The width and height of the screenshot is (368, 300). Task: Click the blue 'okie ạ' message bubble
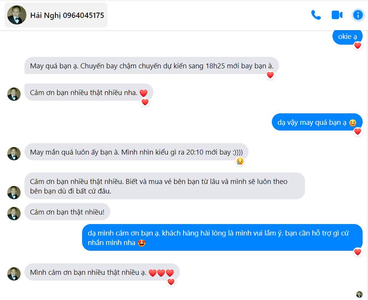[347, 37]
